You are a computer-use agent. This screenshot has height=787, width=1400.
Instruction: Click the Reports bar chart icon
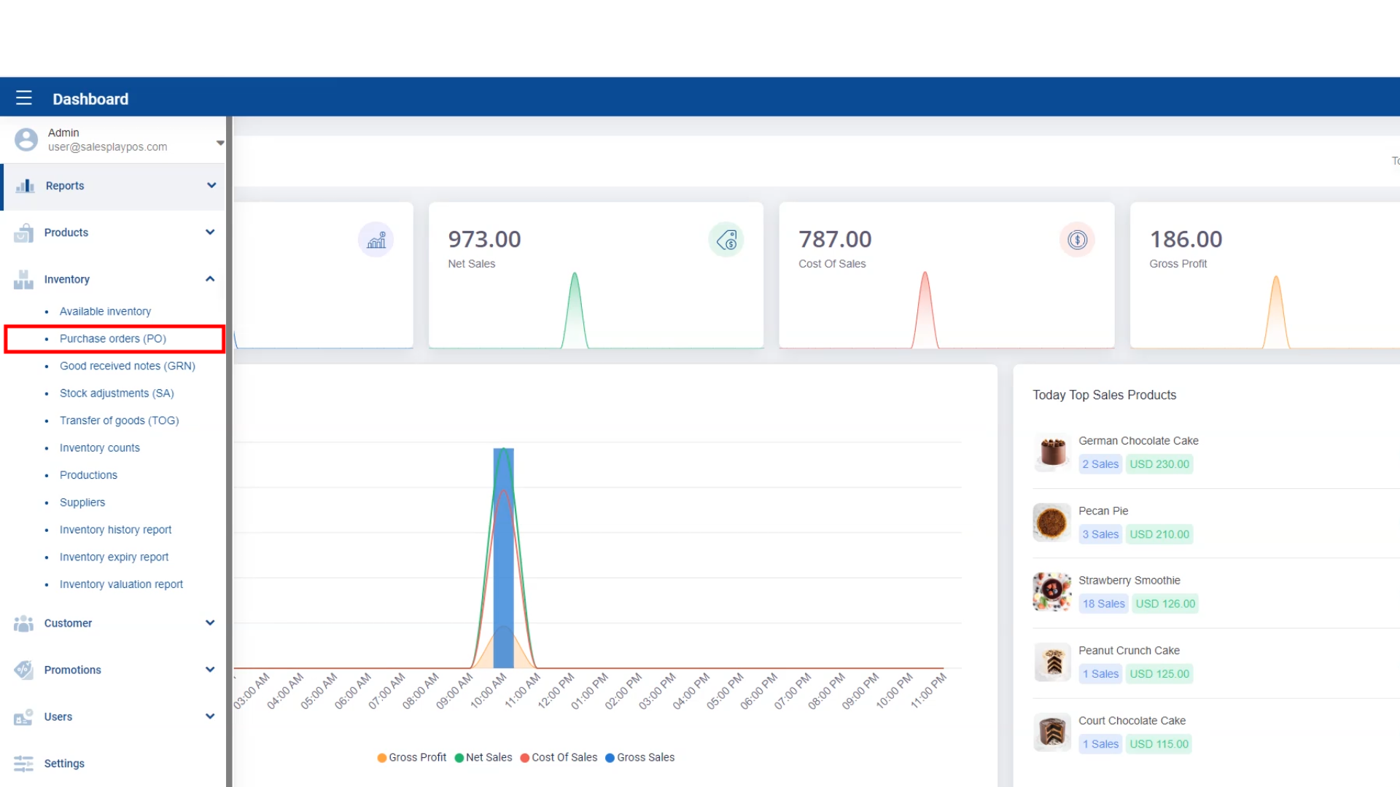pos(25,186)
